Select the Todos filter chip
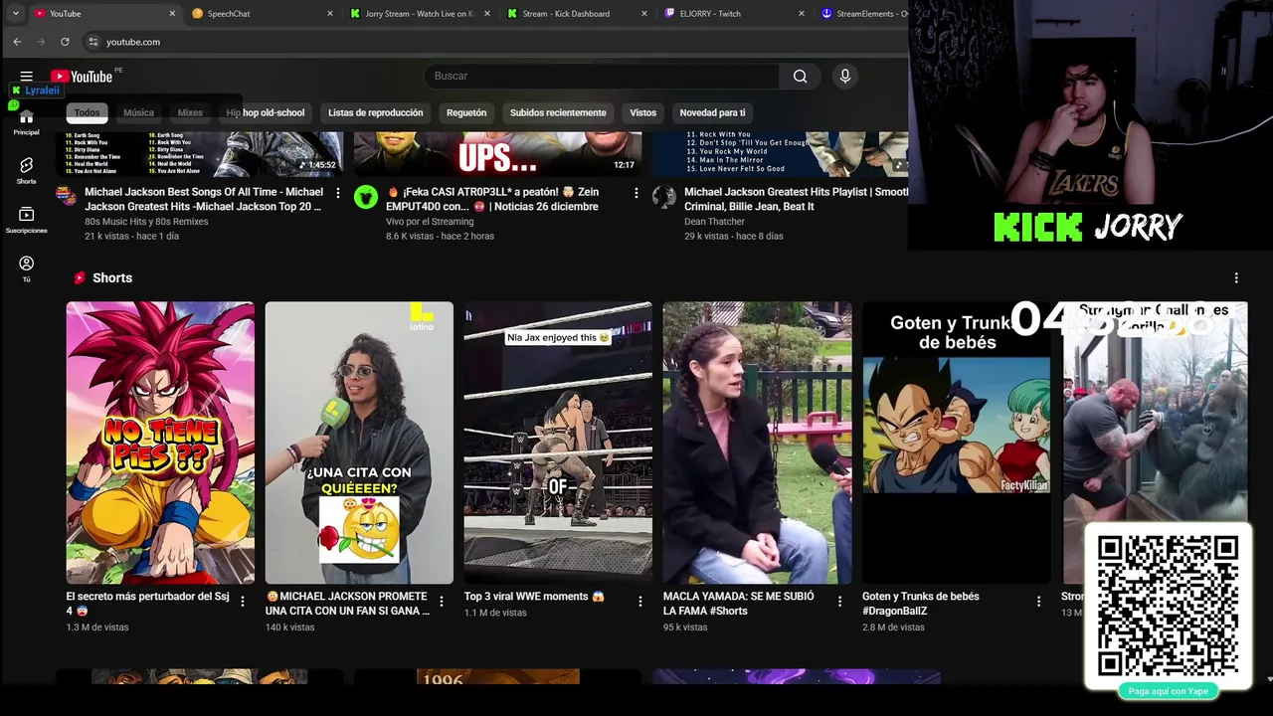The width and height of the screenshot is (1273, 716). coord(87,113)
